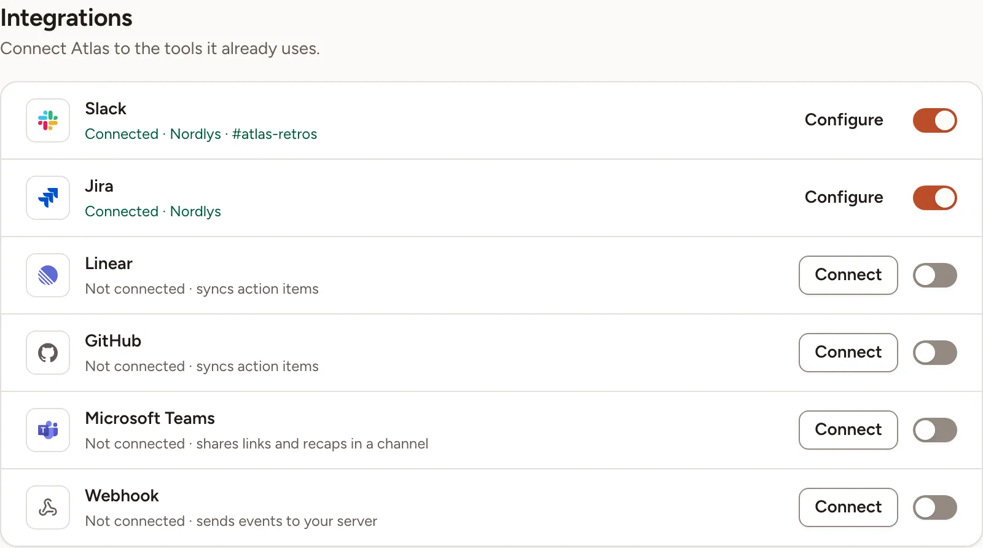Click the Jira integration name
Screen dimensions: 983x548
point(99,186)
